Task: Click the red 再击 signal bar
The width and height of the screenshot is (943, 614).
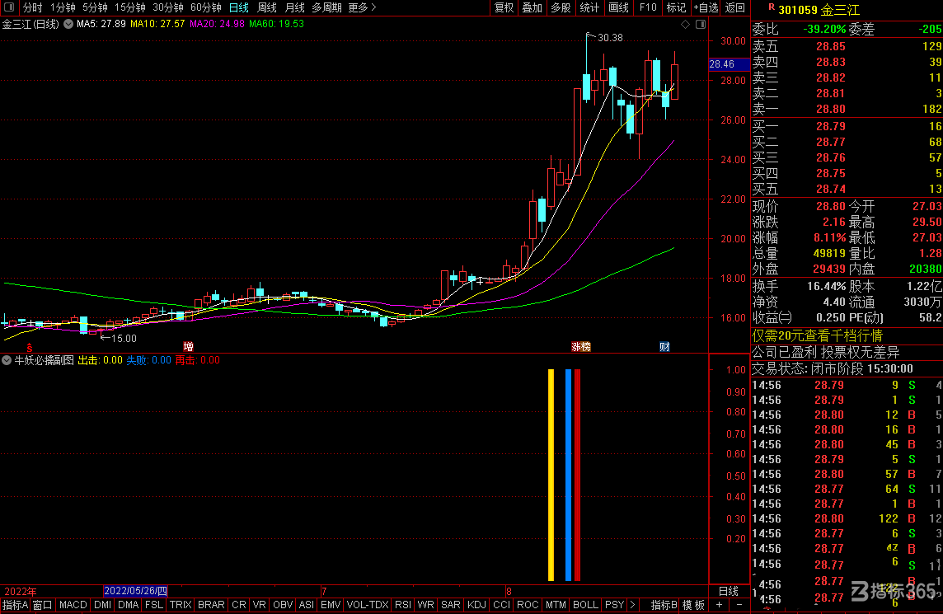Action: coord(577,475)
